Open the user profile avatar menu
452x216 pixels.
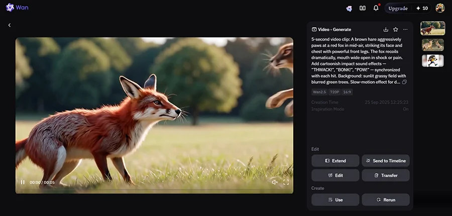click(x=440, y=8)
